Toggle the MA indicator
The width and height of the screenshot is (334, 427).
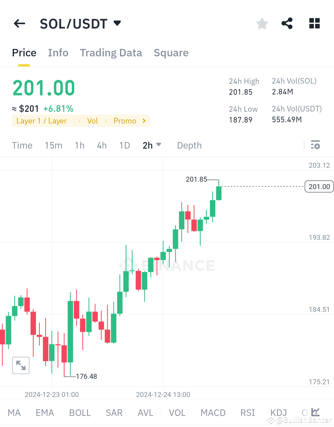14,412
